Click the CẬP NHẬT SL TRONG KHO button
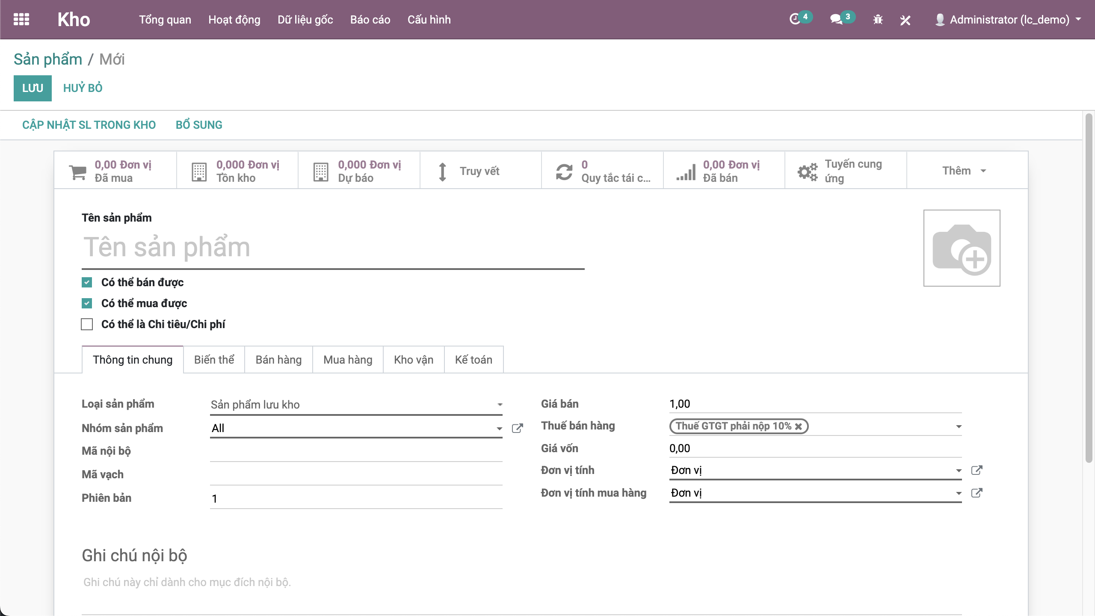 point(89,125)
